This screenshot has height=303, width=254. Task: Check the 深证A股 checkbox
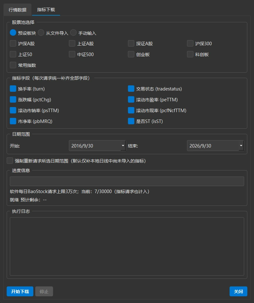pos(131,43)
